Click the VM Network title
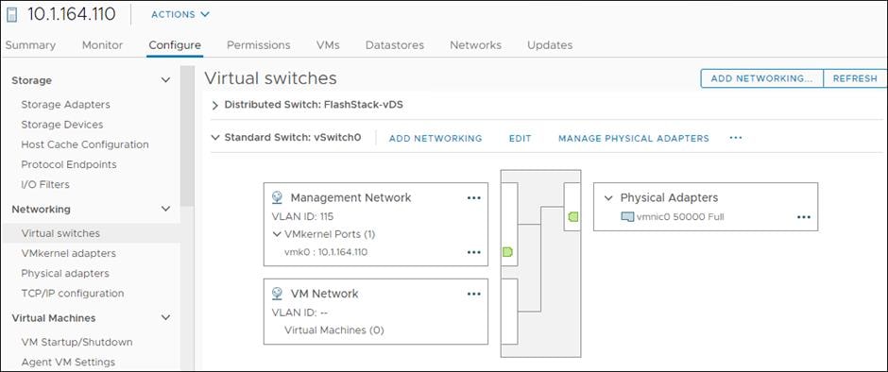Viewport: 888px width, 372px height. click(x=325, y=294)
